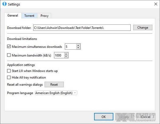Enable Maximum bandwidth (kB/s) checkbox
The height and width of the screenshot is (124, 160).
9,55
